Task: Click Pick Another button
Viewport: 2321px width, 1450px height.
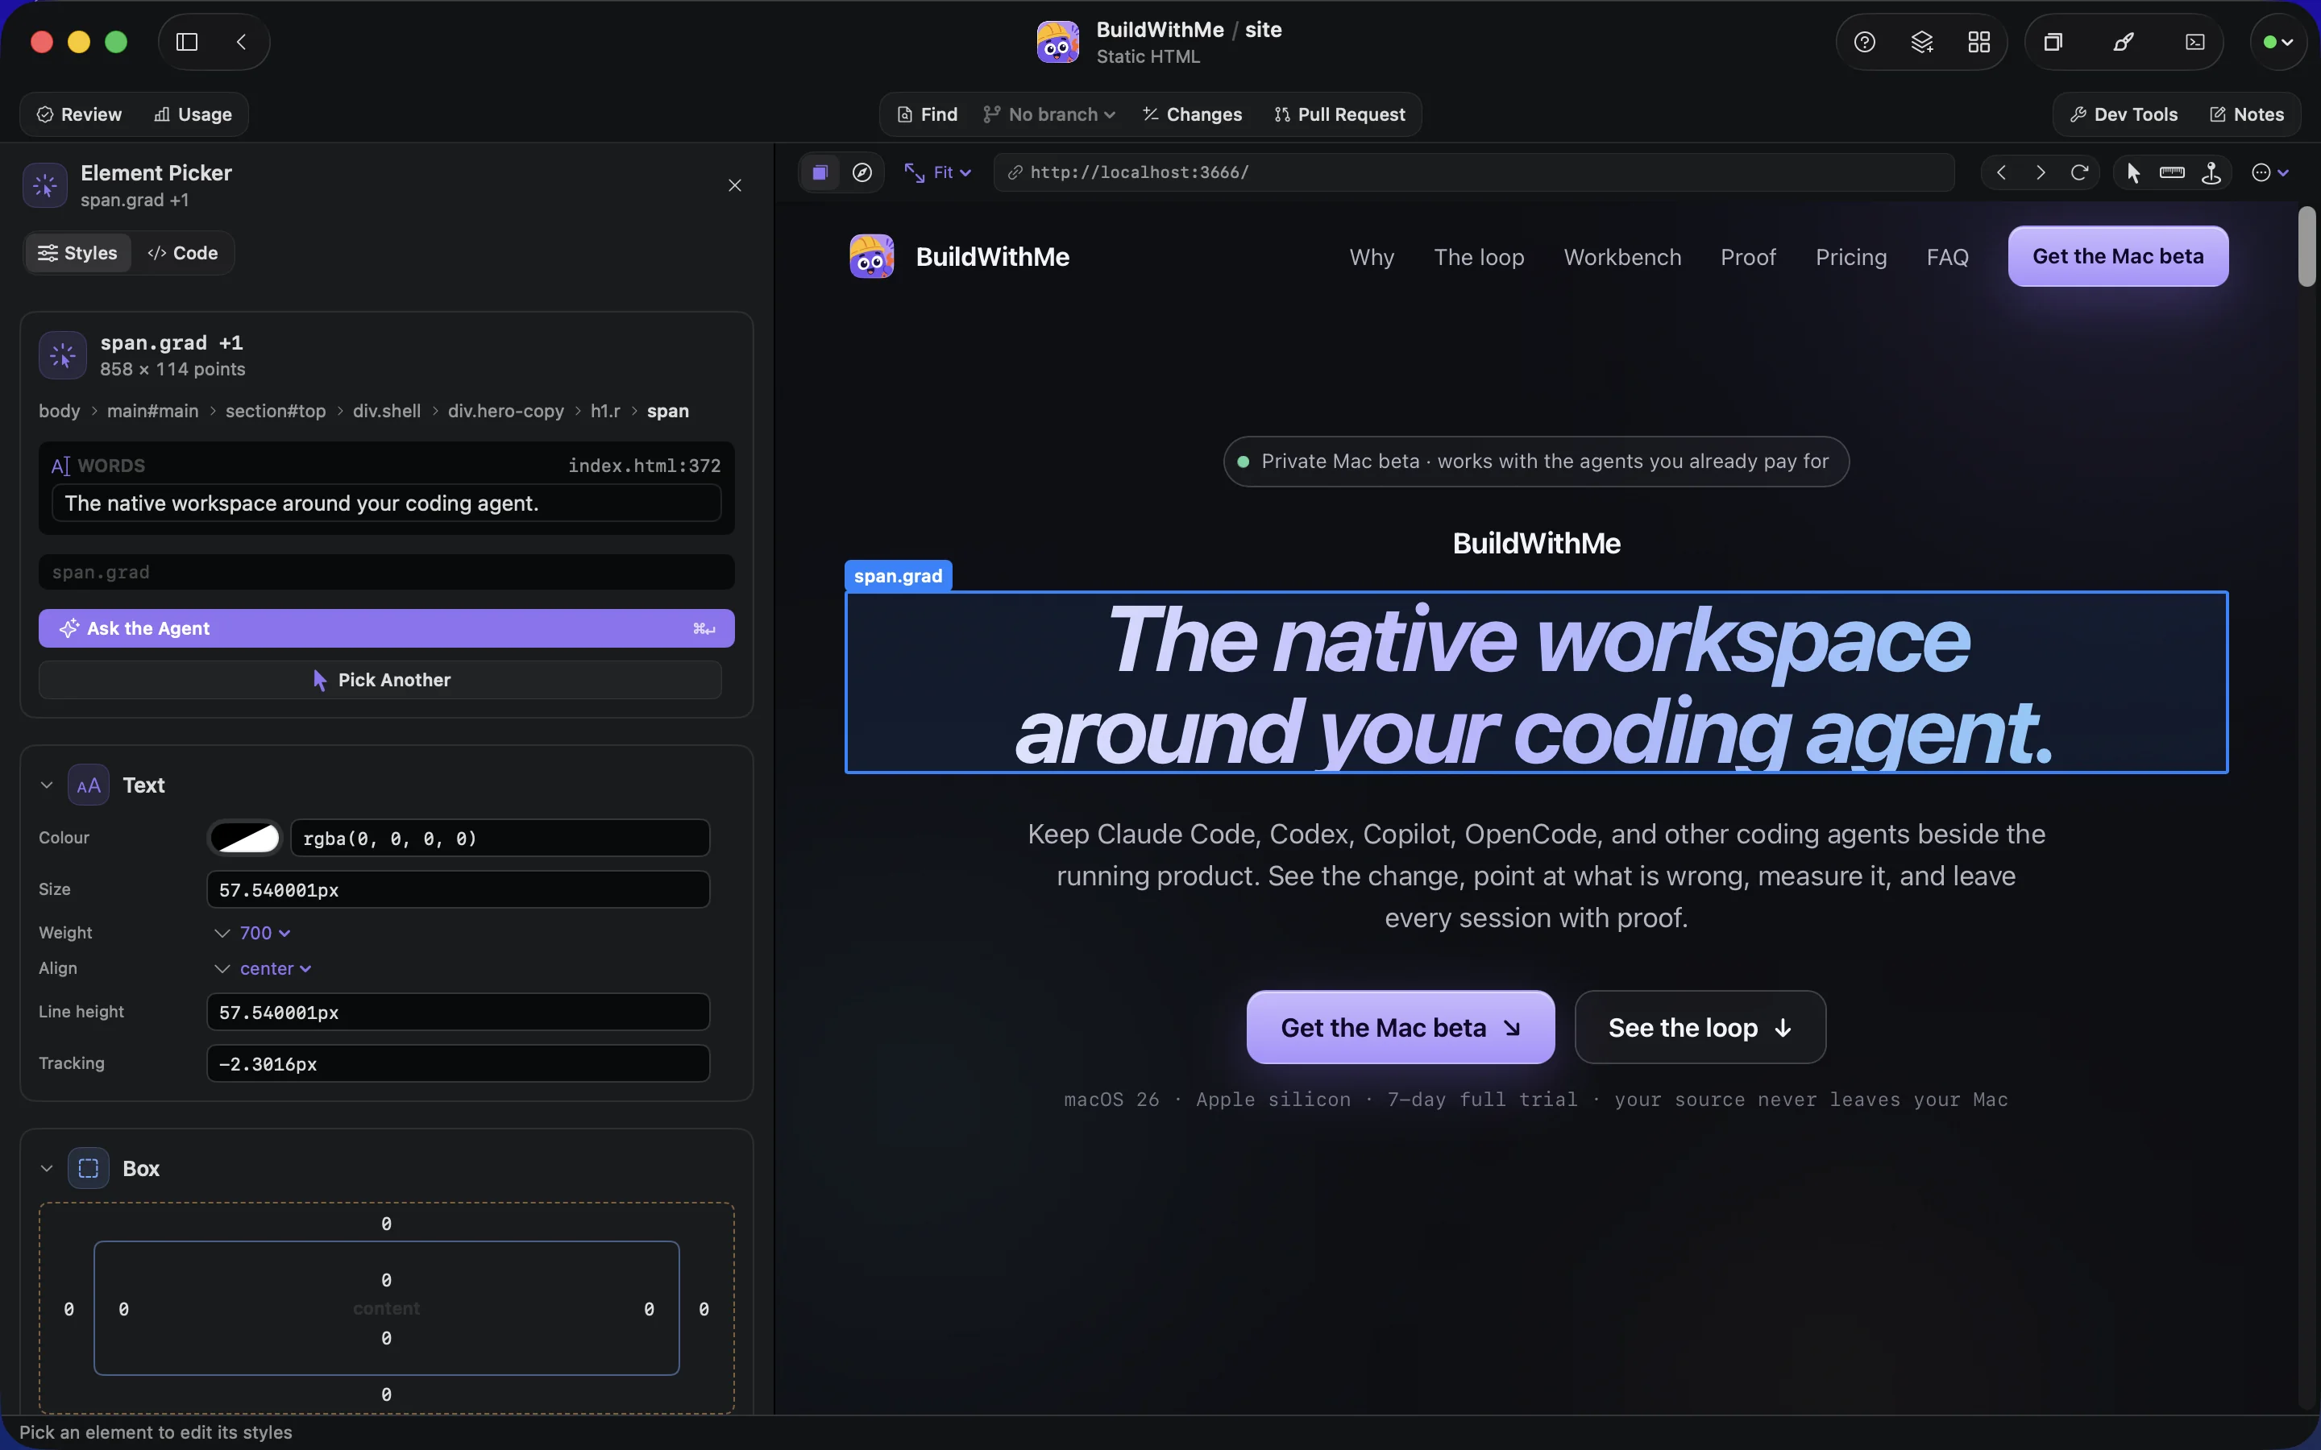Action: [380, 680]
